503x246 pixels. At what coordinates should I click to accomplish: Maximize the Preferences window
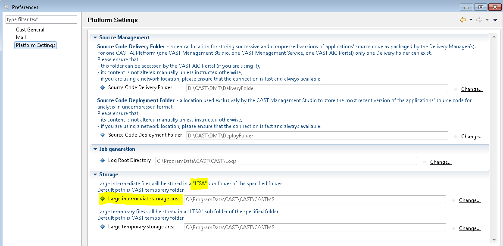click(x=481, y=7)
